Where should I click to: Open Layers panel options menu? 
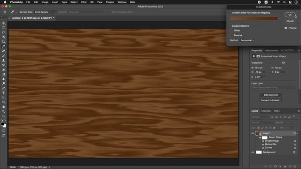pyautogui.click(x=299, y=111)
